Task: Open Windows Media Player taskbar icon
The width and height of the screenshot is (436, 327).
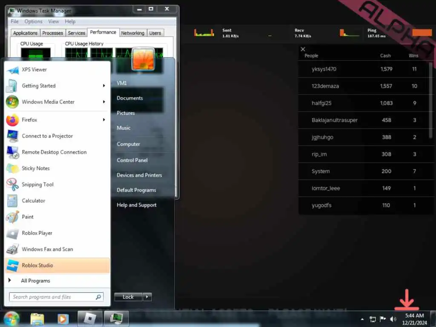Action: [63, 318]
